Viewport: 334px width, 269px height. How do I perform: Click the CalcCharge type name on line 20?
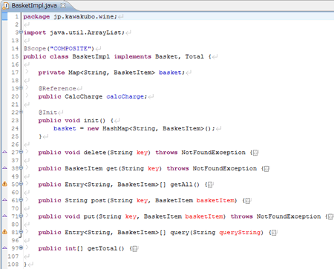pos(83,96)
